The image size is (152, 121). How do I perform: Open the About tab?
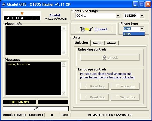pos(111,43)
